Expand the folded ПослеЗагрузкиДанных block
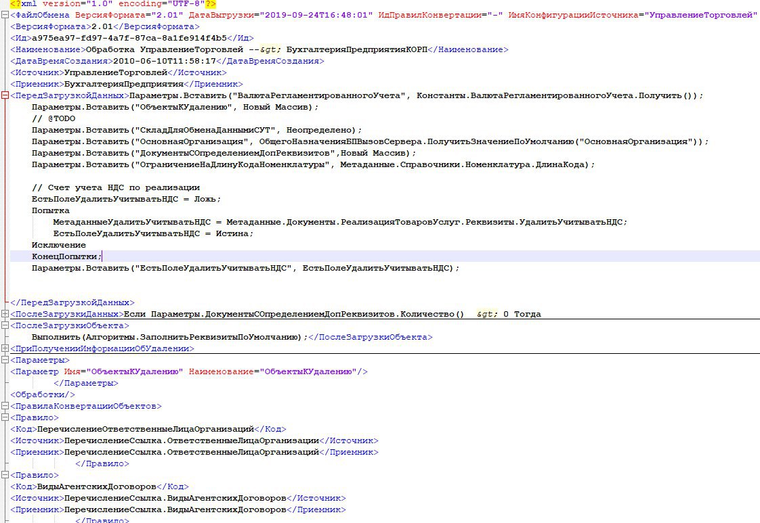Image resolution: width=760 pixels, height=523 pixels. point(5,314)
